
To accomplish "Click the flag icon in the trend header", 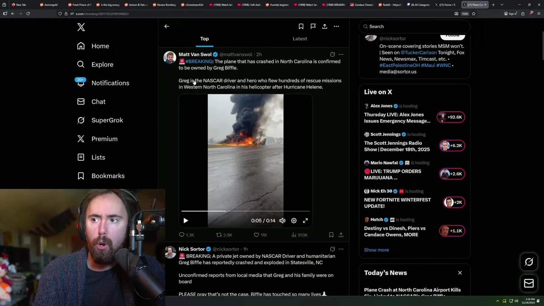I will pyautogui.click(x=313, y=26).
